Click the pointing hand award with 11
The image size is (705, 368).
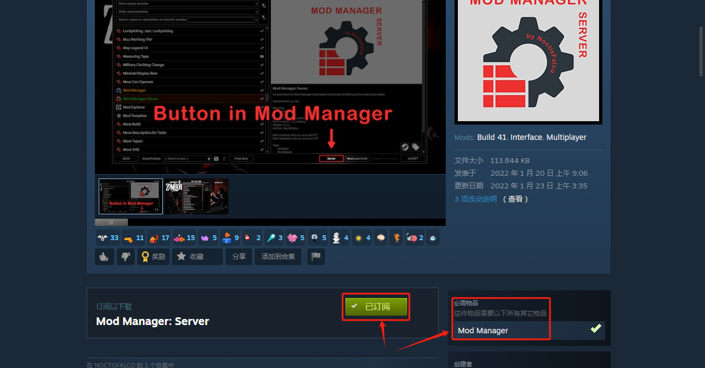134,237
